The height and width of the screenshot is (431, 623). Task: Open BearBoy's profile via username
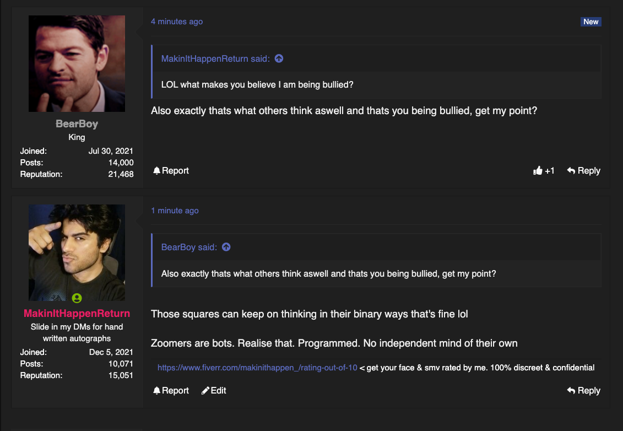tap(77, 124)
